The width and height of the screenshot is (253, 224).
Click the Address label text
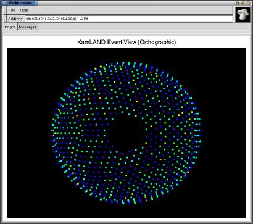15,19
